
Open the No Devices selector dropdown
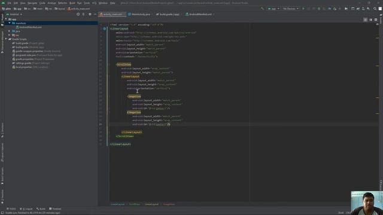point(290,8)
